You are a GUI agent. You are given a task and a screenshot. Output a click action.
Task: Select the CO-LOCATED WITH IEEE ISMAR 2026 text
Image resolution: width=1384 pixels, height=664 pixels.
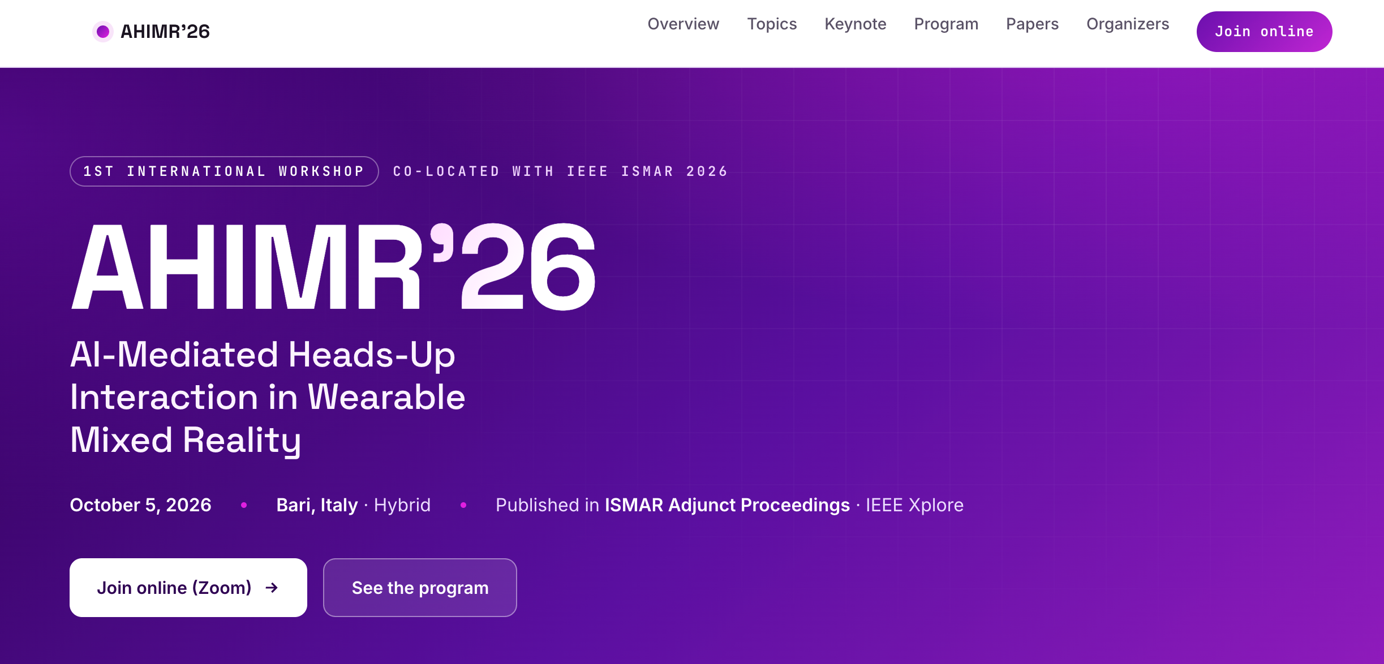tap(560, 171)
